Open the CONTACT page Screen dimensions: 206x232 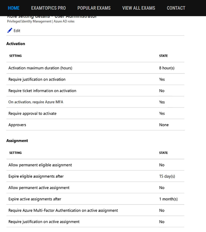pyautogui.click(x=176, y=8)
